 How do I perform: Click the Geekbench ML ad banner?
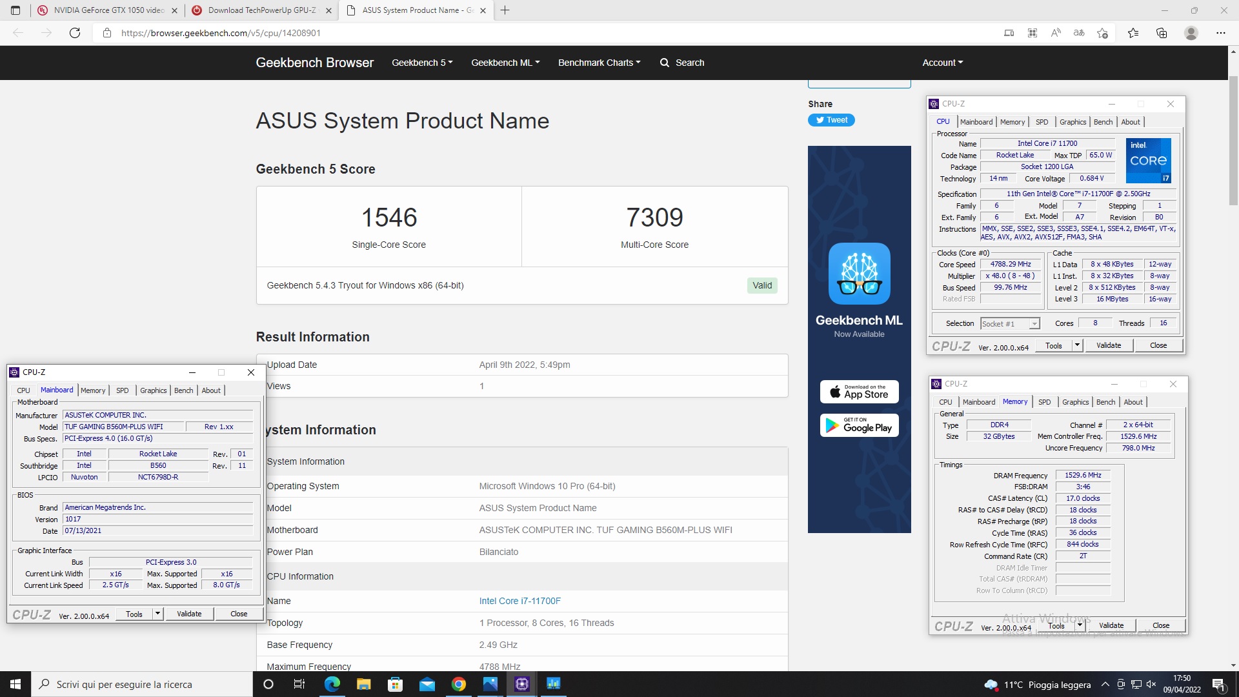coord(859,339)
